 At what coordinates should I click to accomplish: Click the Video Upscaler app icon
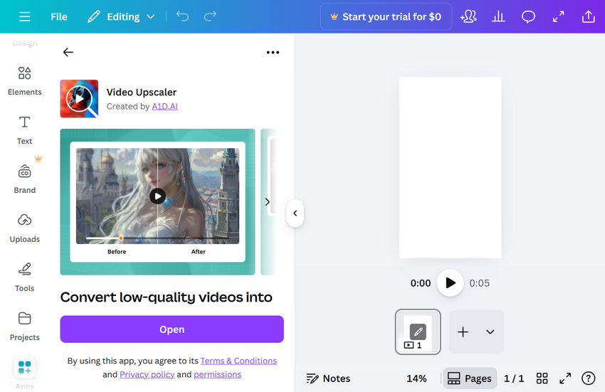click(x=79, y=99)
